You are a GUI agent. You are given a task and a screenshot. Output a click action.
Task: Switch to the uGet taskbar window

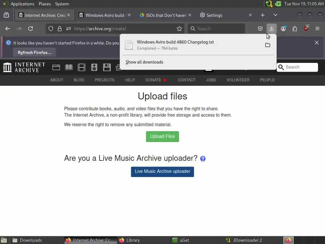[x=197, y=240]
